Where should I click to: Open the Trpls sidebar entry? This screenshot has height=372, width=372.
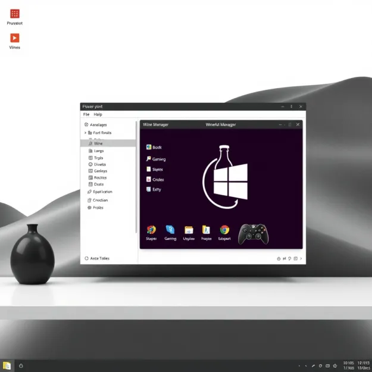[x=96, y=158]
